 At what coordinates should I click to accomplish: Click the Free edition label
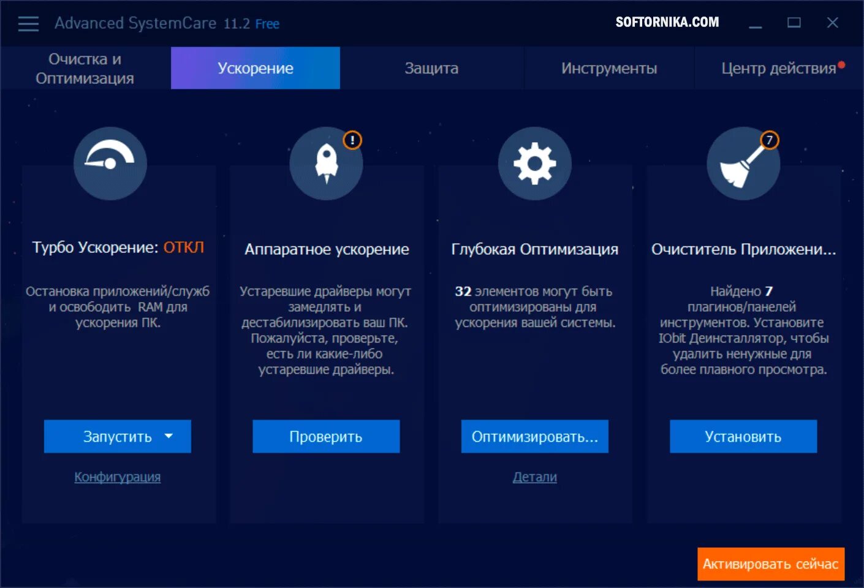[x=267, y=24]
